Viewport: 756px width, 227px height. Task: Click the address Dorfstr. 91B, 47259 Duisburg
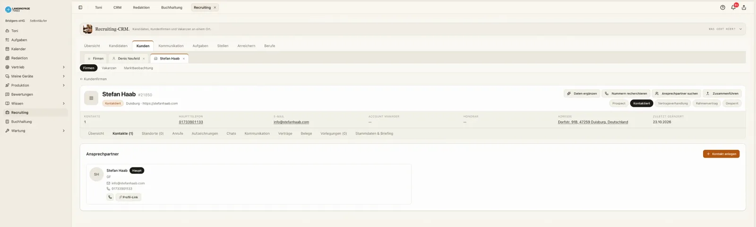593,122
